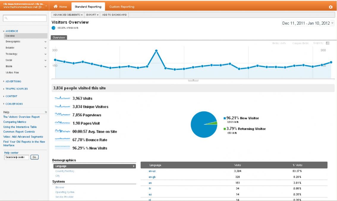Image resolution: width=337 pixels, height=201 pixels.
Task: Expand the Demographics sidebar item
Action: pyautogui.click(x=45, y=42)
